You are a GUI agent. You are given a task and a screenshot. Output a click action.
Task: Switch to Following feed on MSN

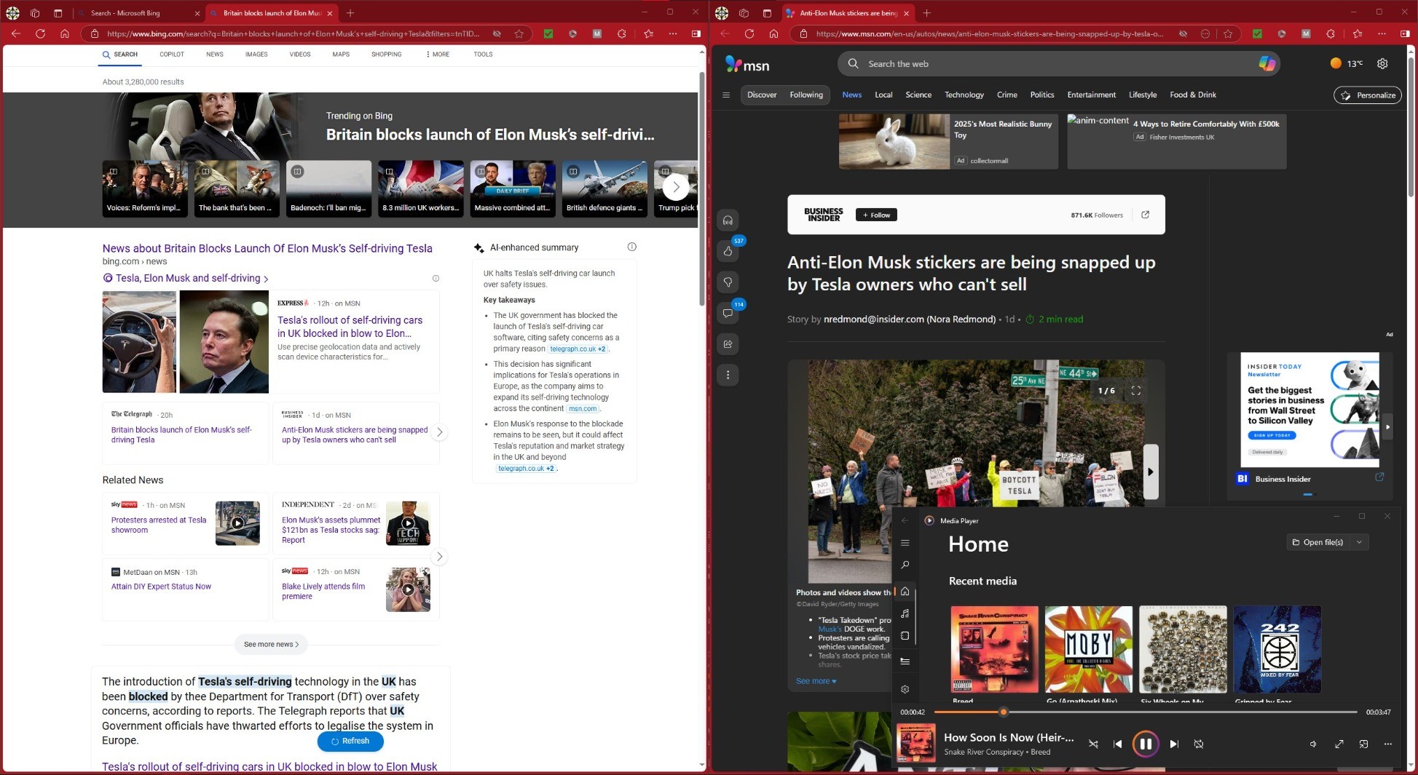click(806, 95)
